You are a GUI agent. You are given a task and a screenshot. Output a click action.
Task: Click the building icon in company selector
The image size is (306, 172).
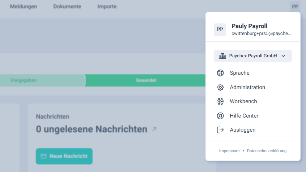click(x=222, y=56)
